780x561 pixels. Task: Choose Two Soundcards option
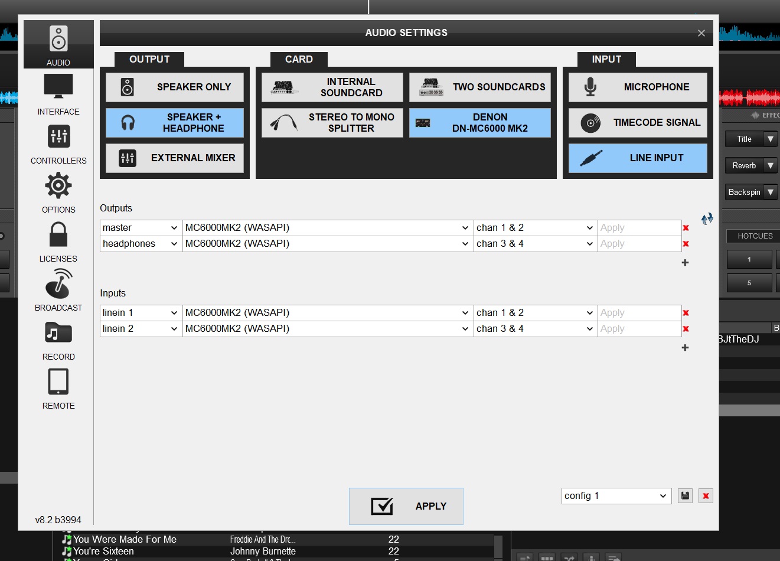pyautogui.click(x=480, y=87)
